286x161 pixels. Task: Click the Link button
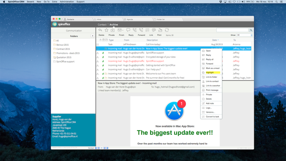[x=151, y=35]
